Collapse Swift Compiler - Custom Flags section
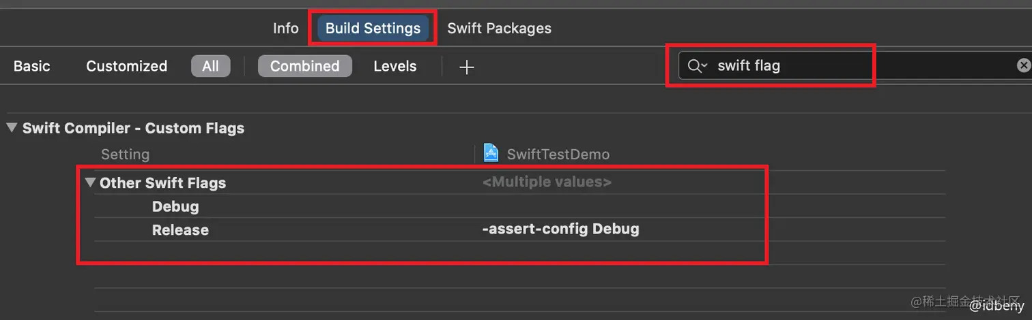This screenshot has height=320, width=1032. 11,128
